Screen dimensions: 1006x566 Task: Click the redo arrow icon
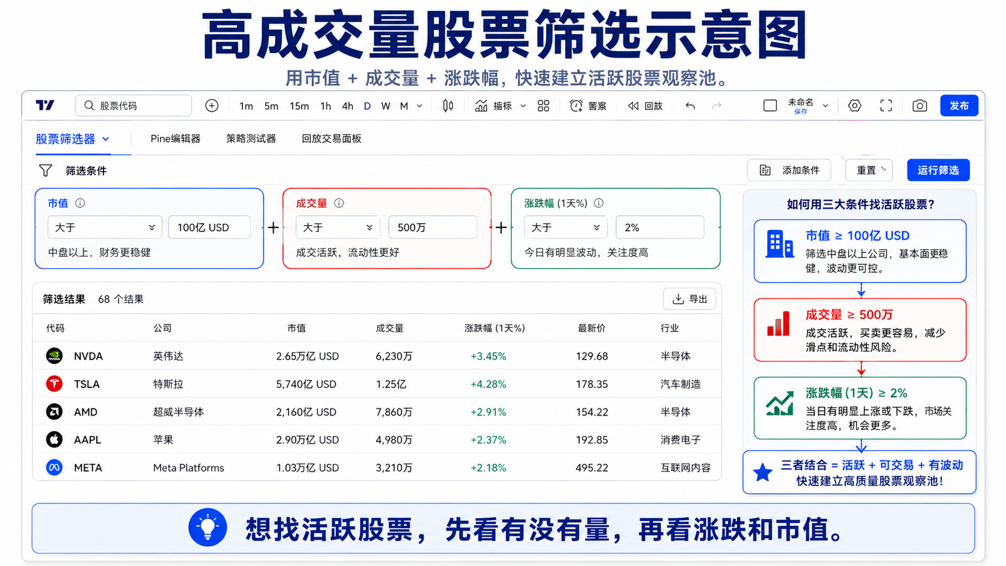pos(717,106)
